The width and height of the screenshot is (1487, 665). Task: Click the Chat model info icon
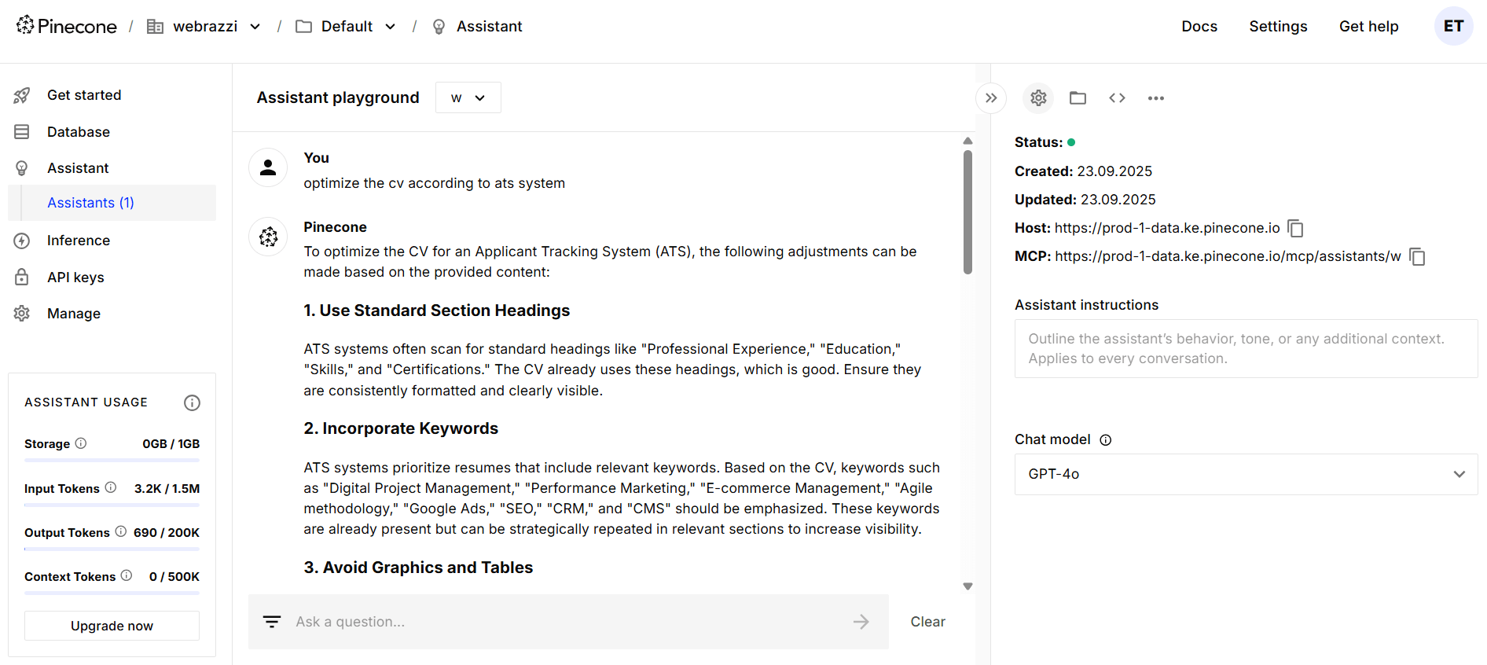(1105, 440)
